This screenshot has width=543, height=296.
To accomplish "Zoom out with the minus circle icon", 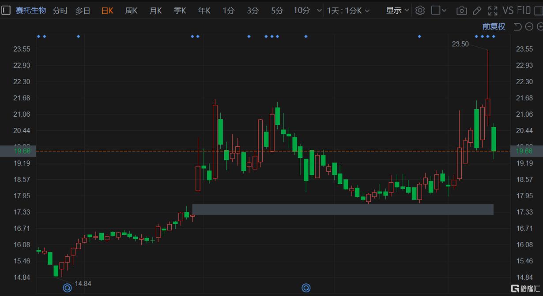I will pyautogui.click(x=528, y=26).
